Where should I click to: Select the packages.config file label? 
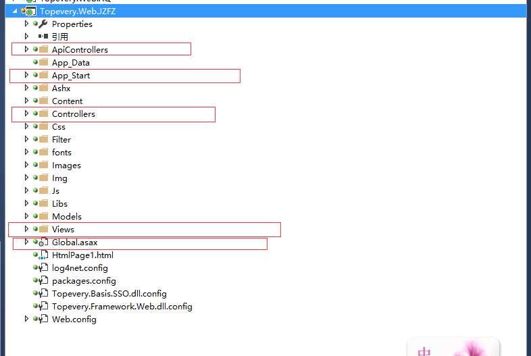[84, 281]
